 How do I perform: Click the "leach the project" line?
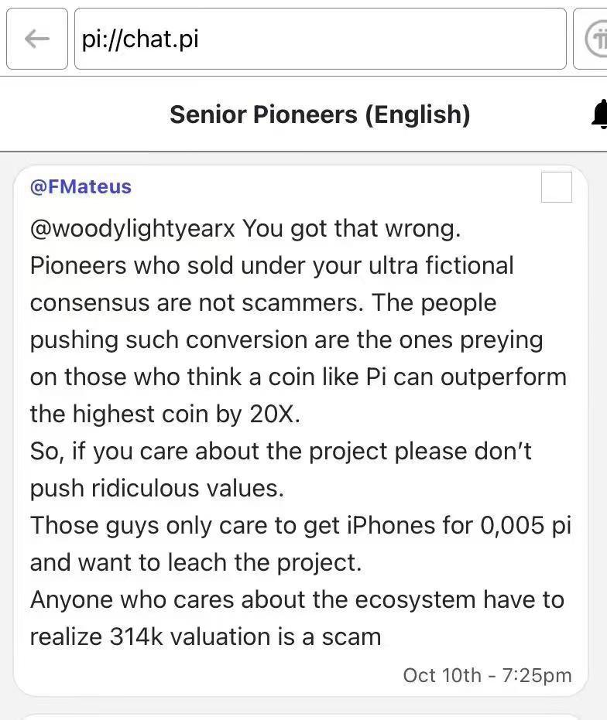(196, 563)
